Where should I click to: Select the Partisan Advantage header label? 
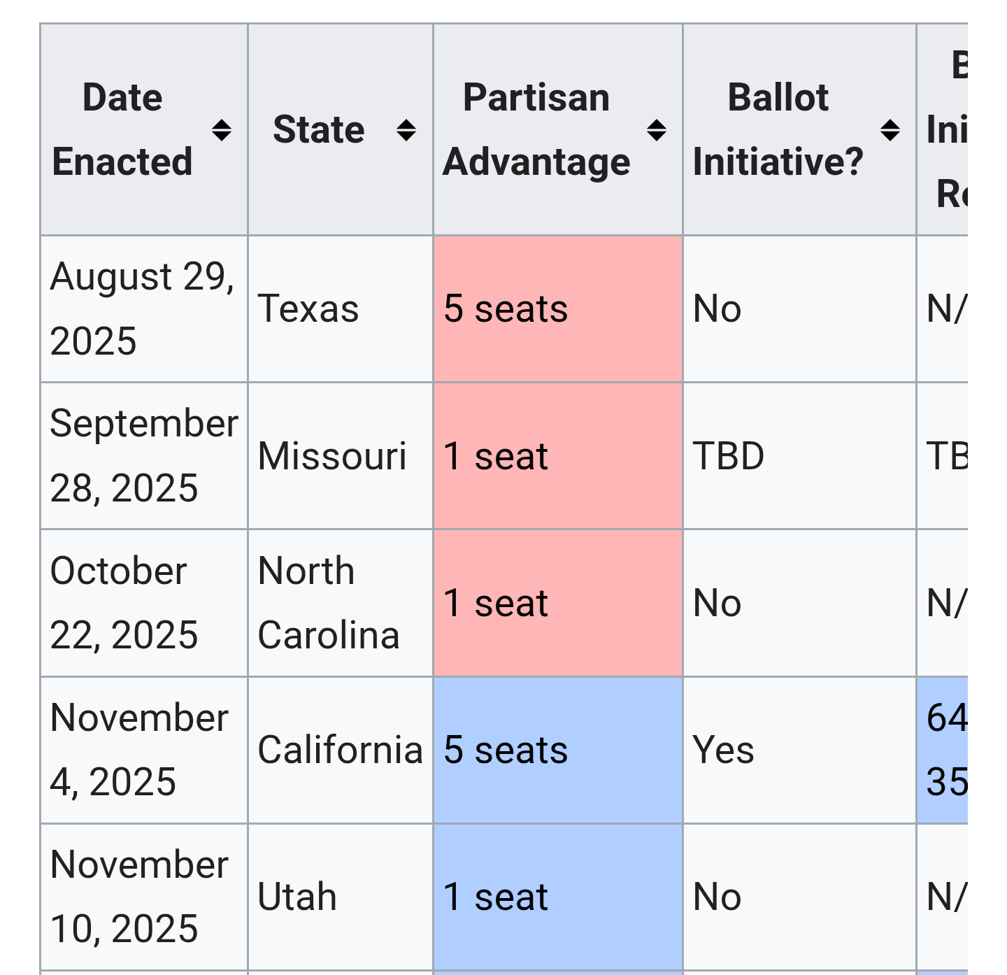pyautogui.click(x=536, y=129)
